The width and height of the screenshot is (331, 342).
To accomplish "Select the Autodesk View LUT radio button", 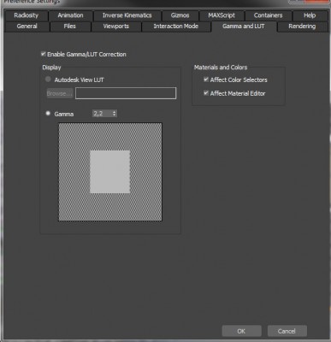I will tap(48, 80).
